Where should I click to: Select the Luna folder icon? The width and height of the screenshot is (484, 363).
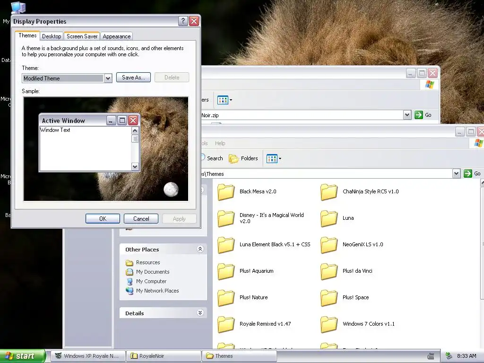click(x=329, y=218)
